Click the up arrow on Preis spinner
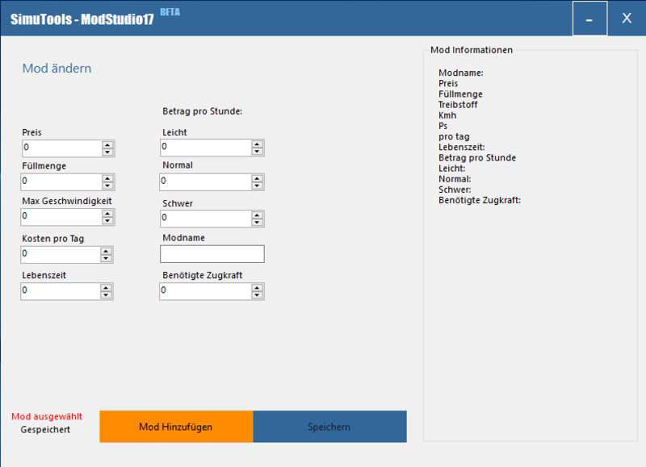646x467 pixels. point(107,144)
